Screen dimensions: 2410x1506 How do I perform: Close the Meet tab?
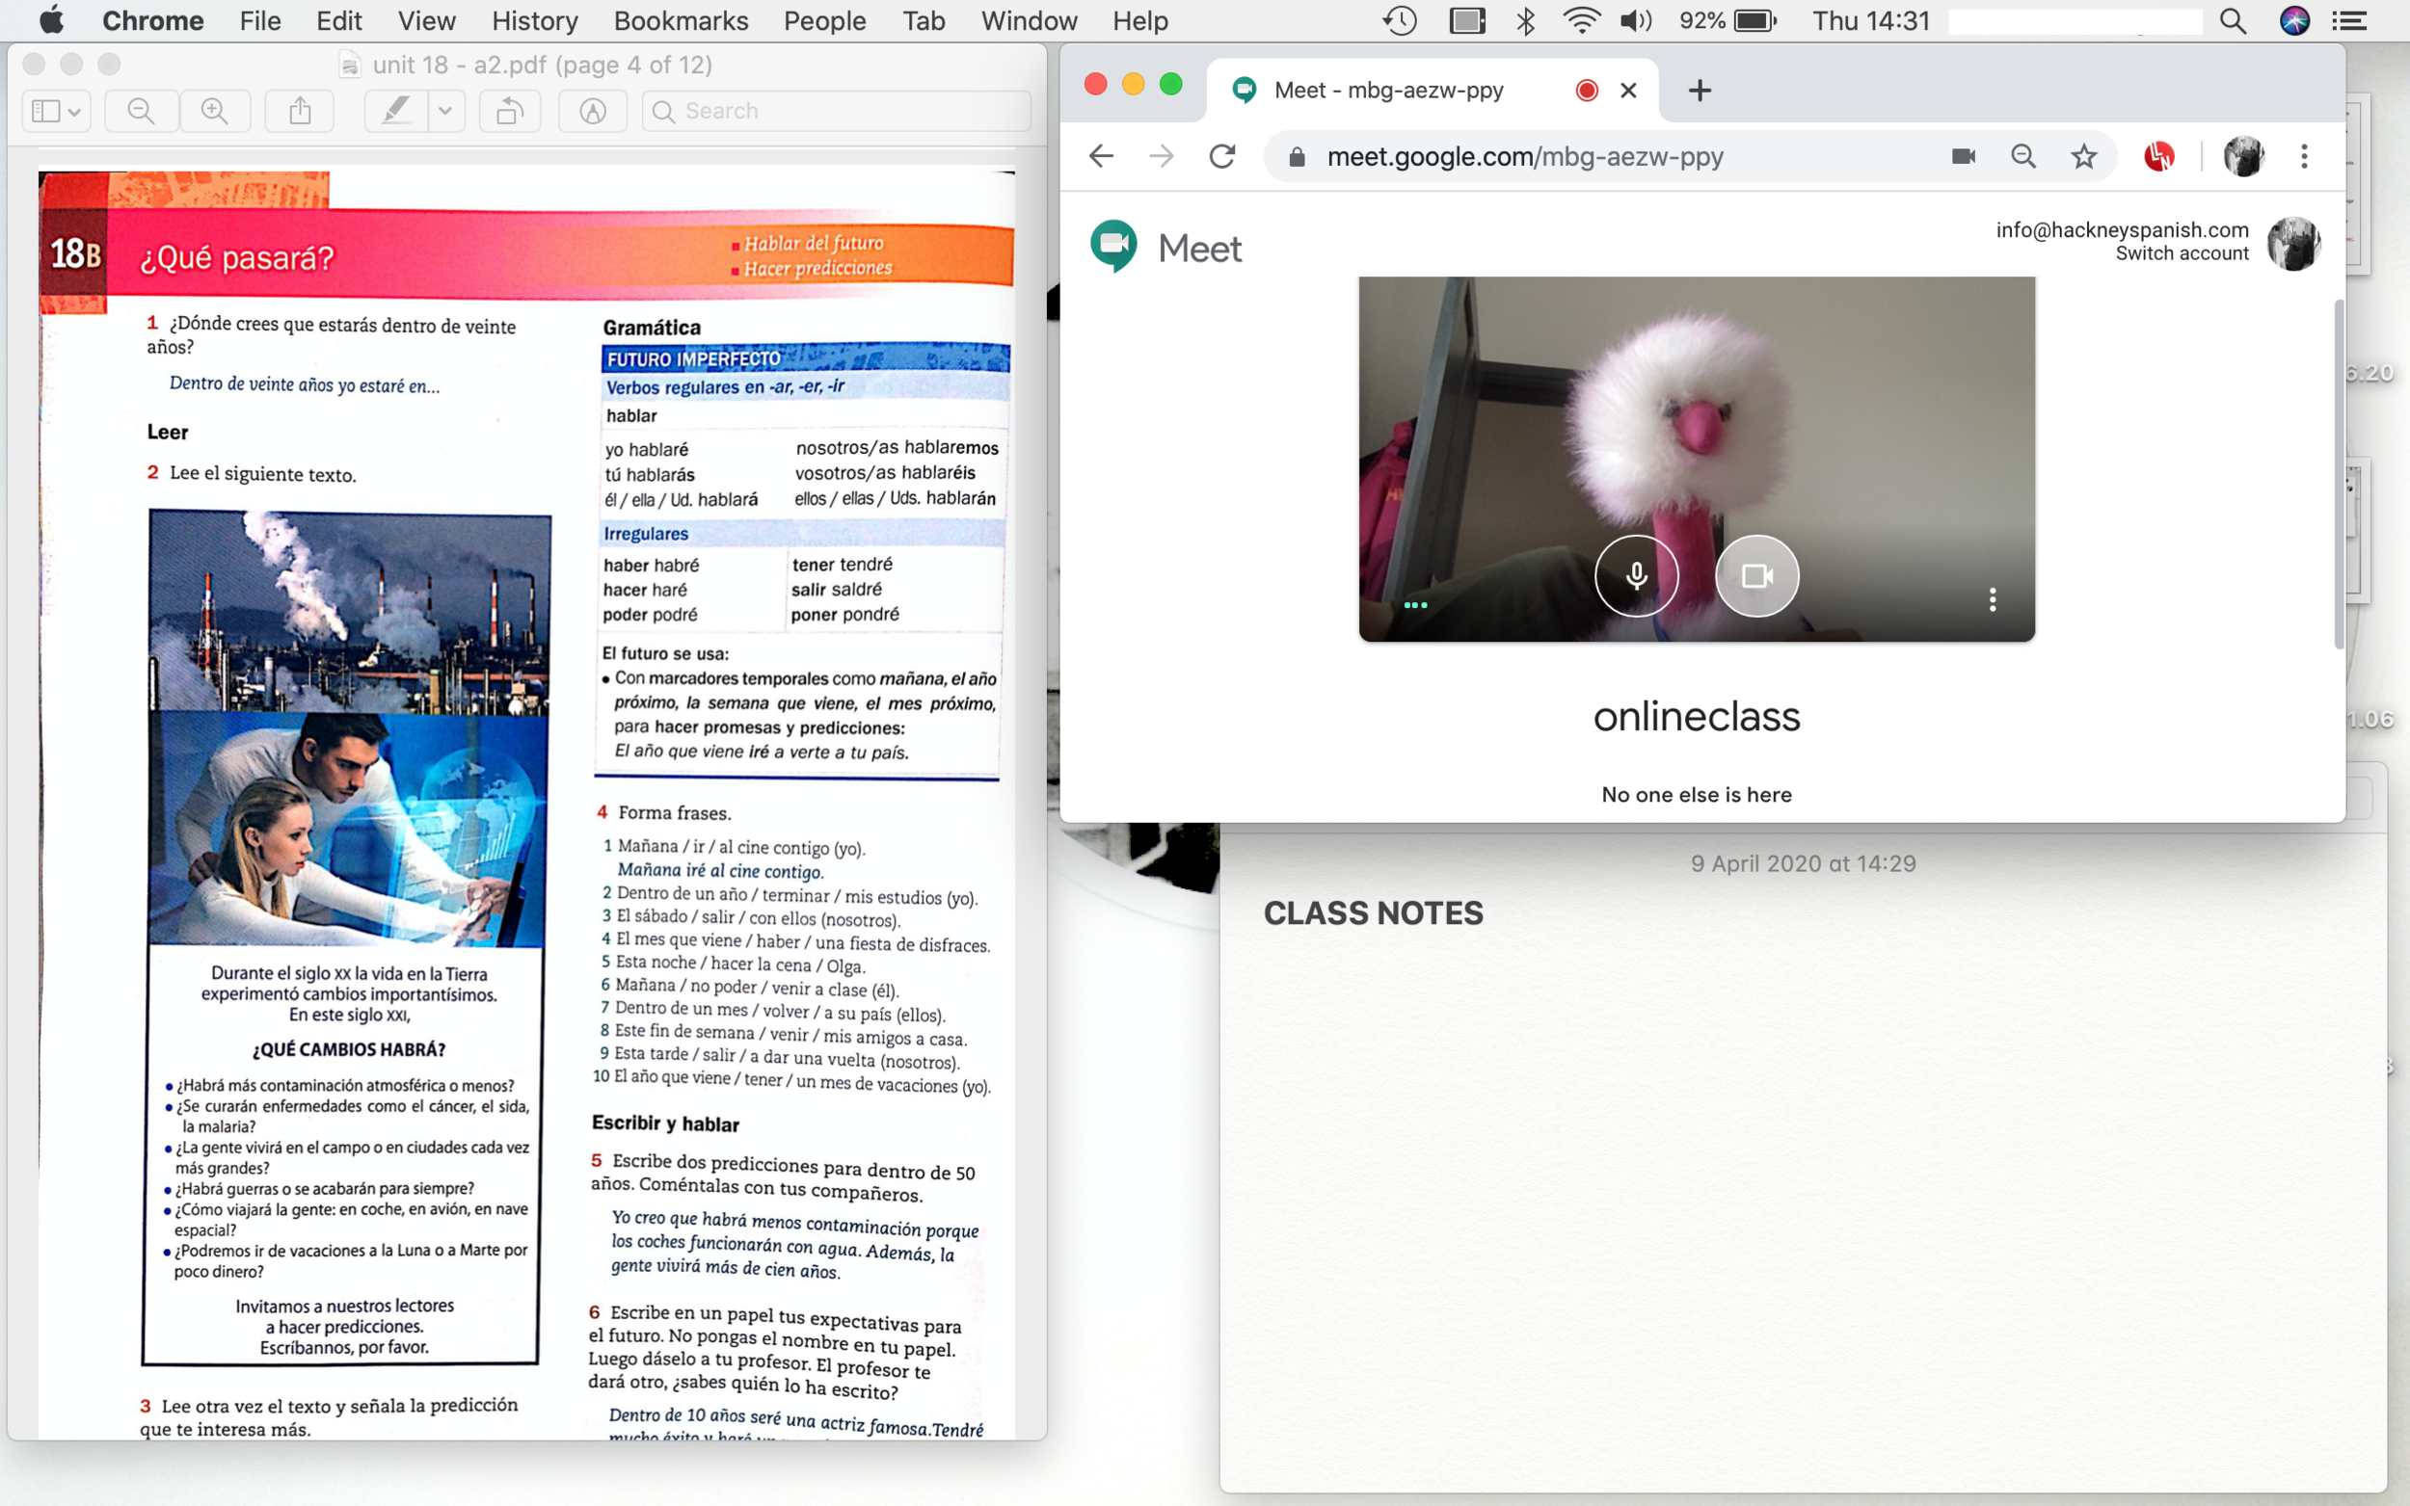pos(1628,91)
